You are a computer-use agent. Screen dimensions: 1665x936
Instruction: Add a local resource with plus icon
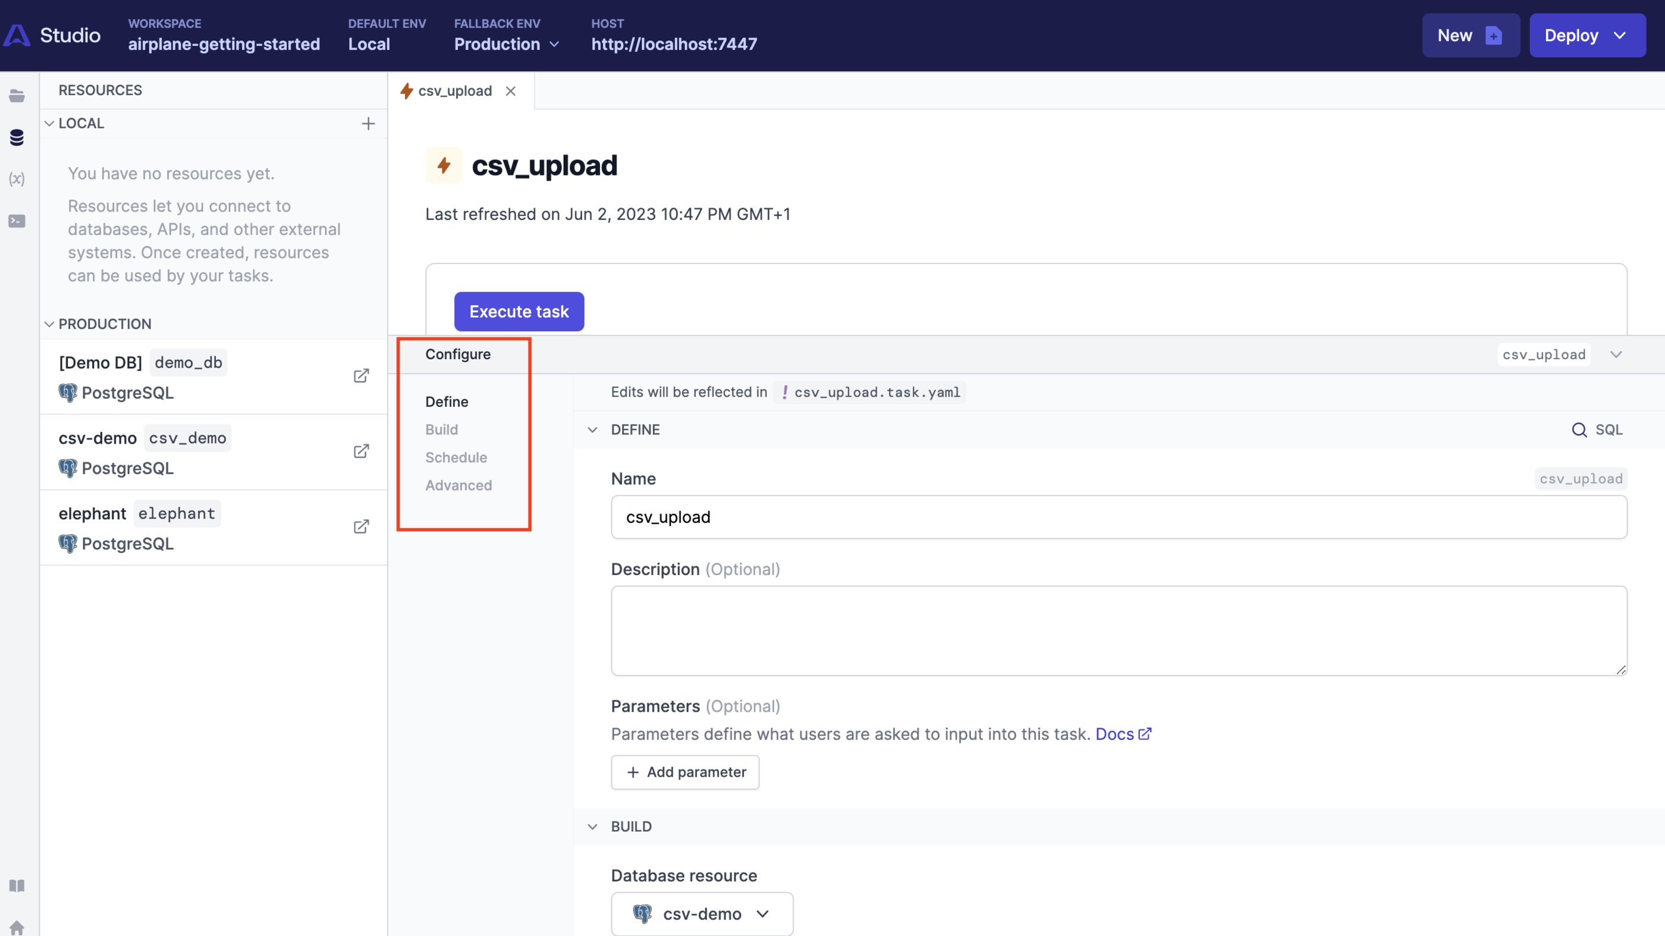367,124
